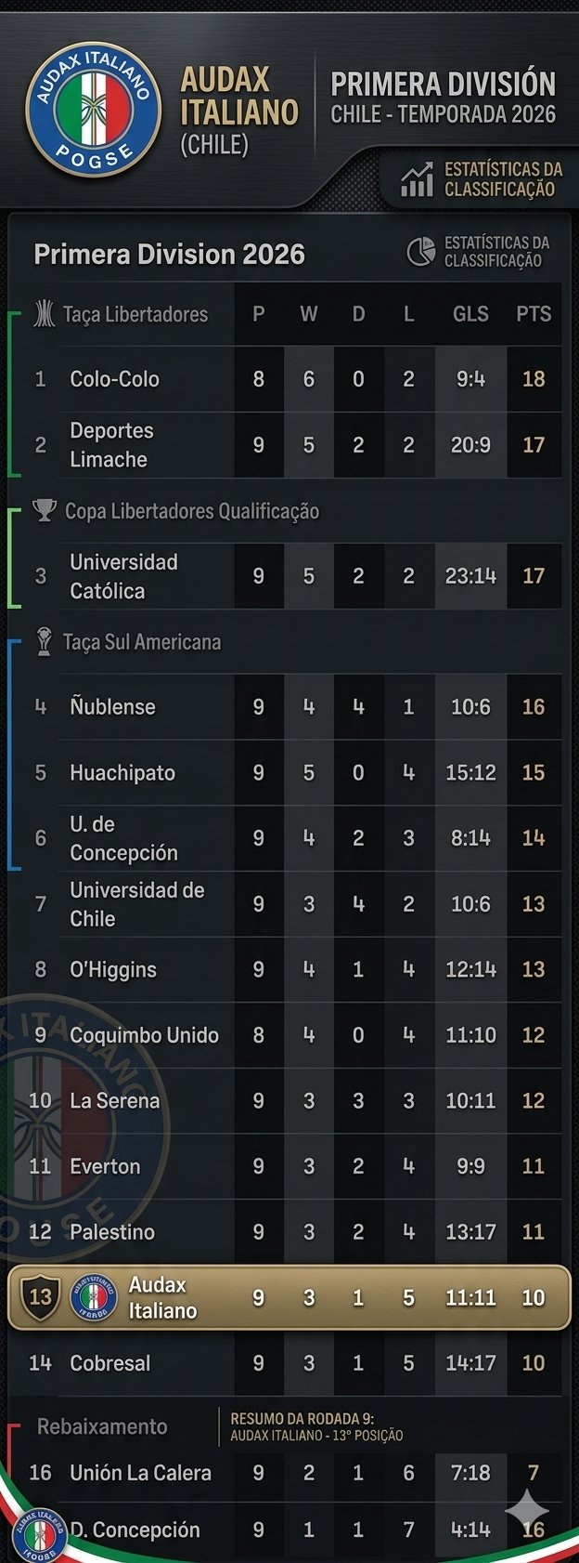579x1563 pixels.
Task: Click the number 13 shield badge
Action: [41, 1297]
